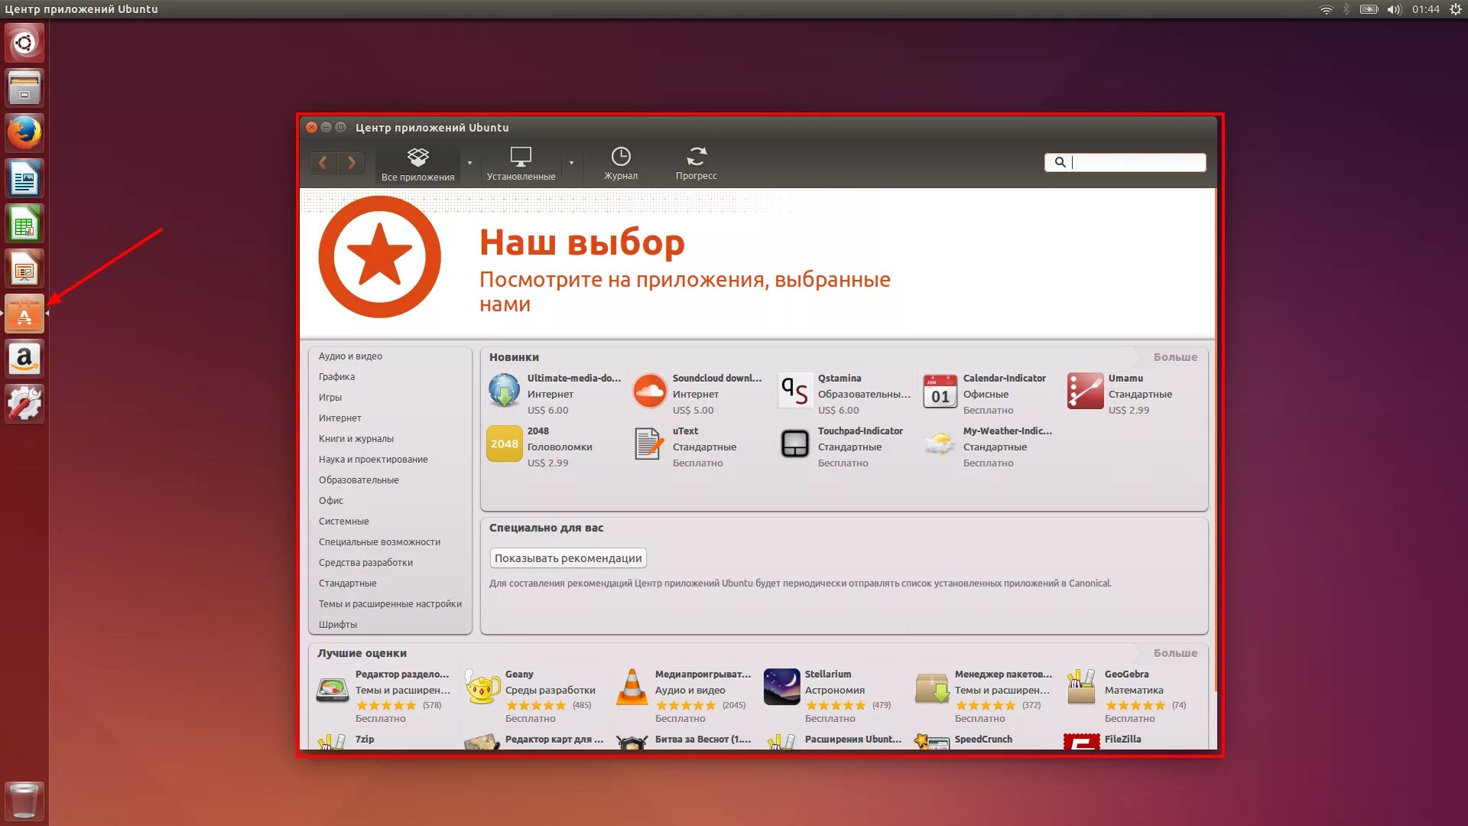Open the Calendar-Indicator app icon
Screen dimensions: 1468x826
[940, 391]
